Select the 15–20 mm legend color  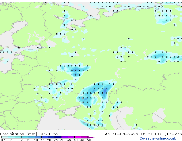44,137
